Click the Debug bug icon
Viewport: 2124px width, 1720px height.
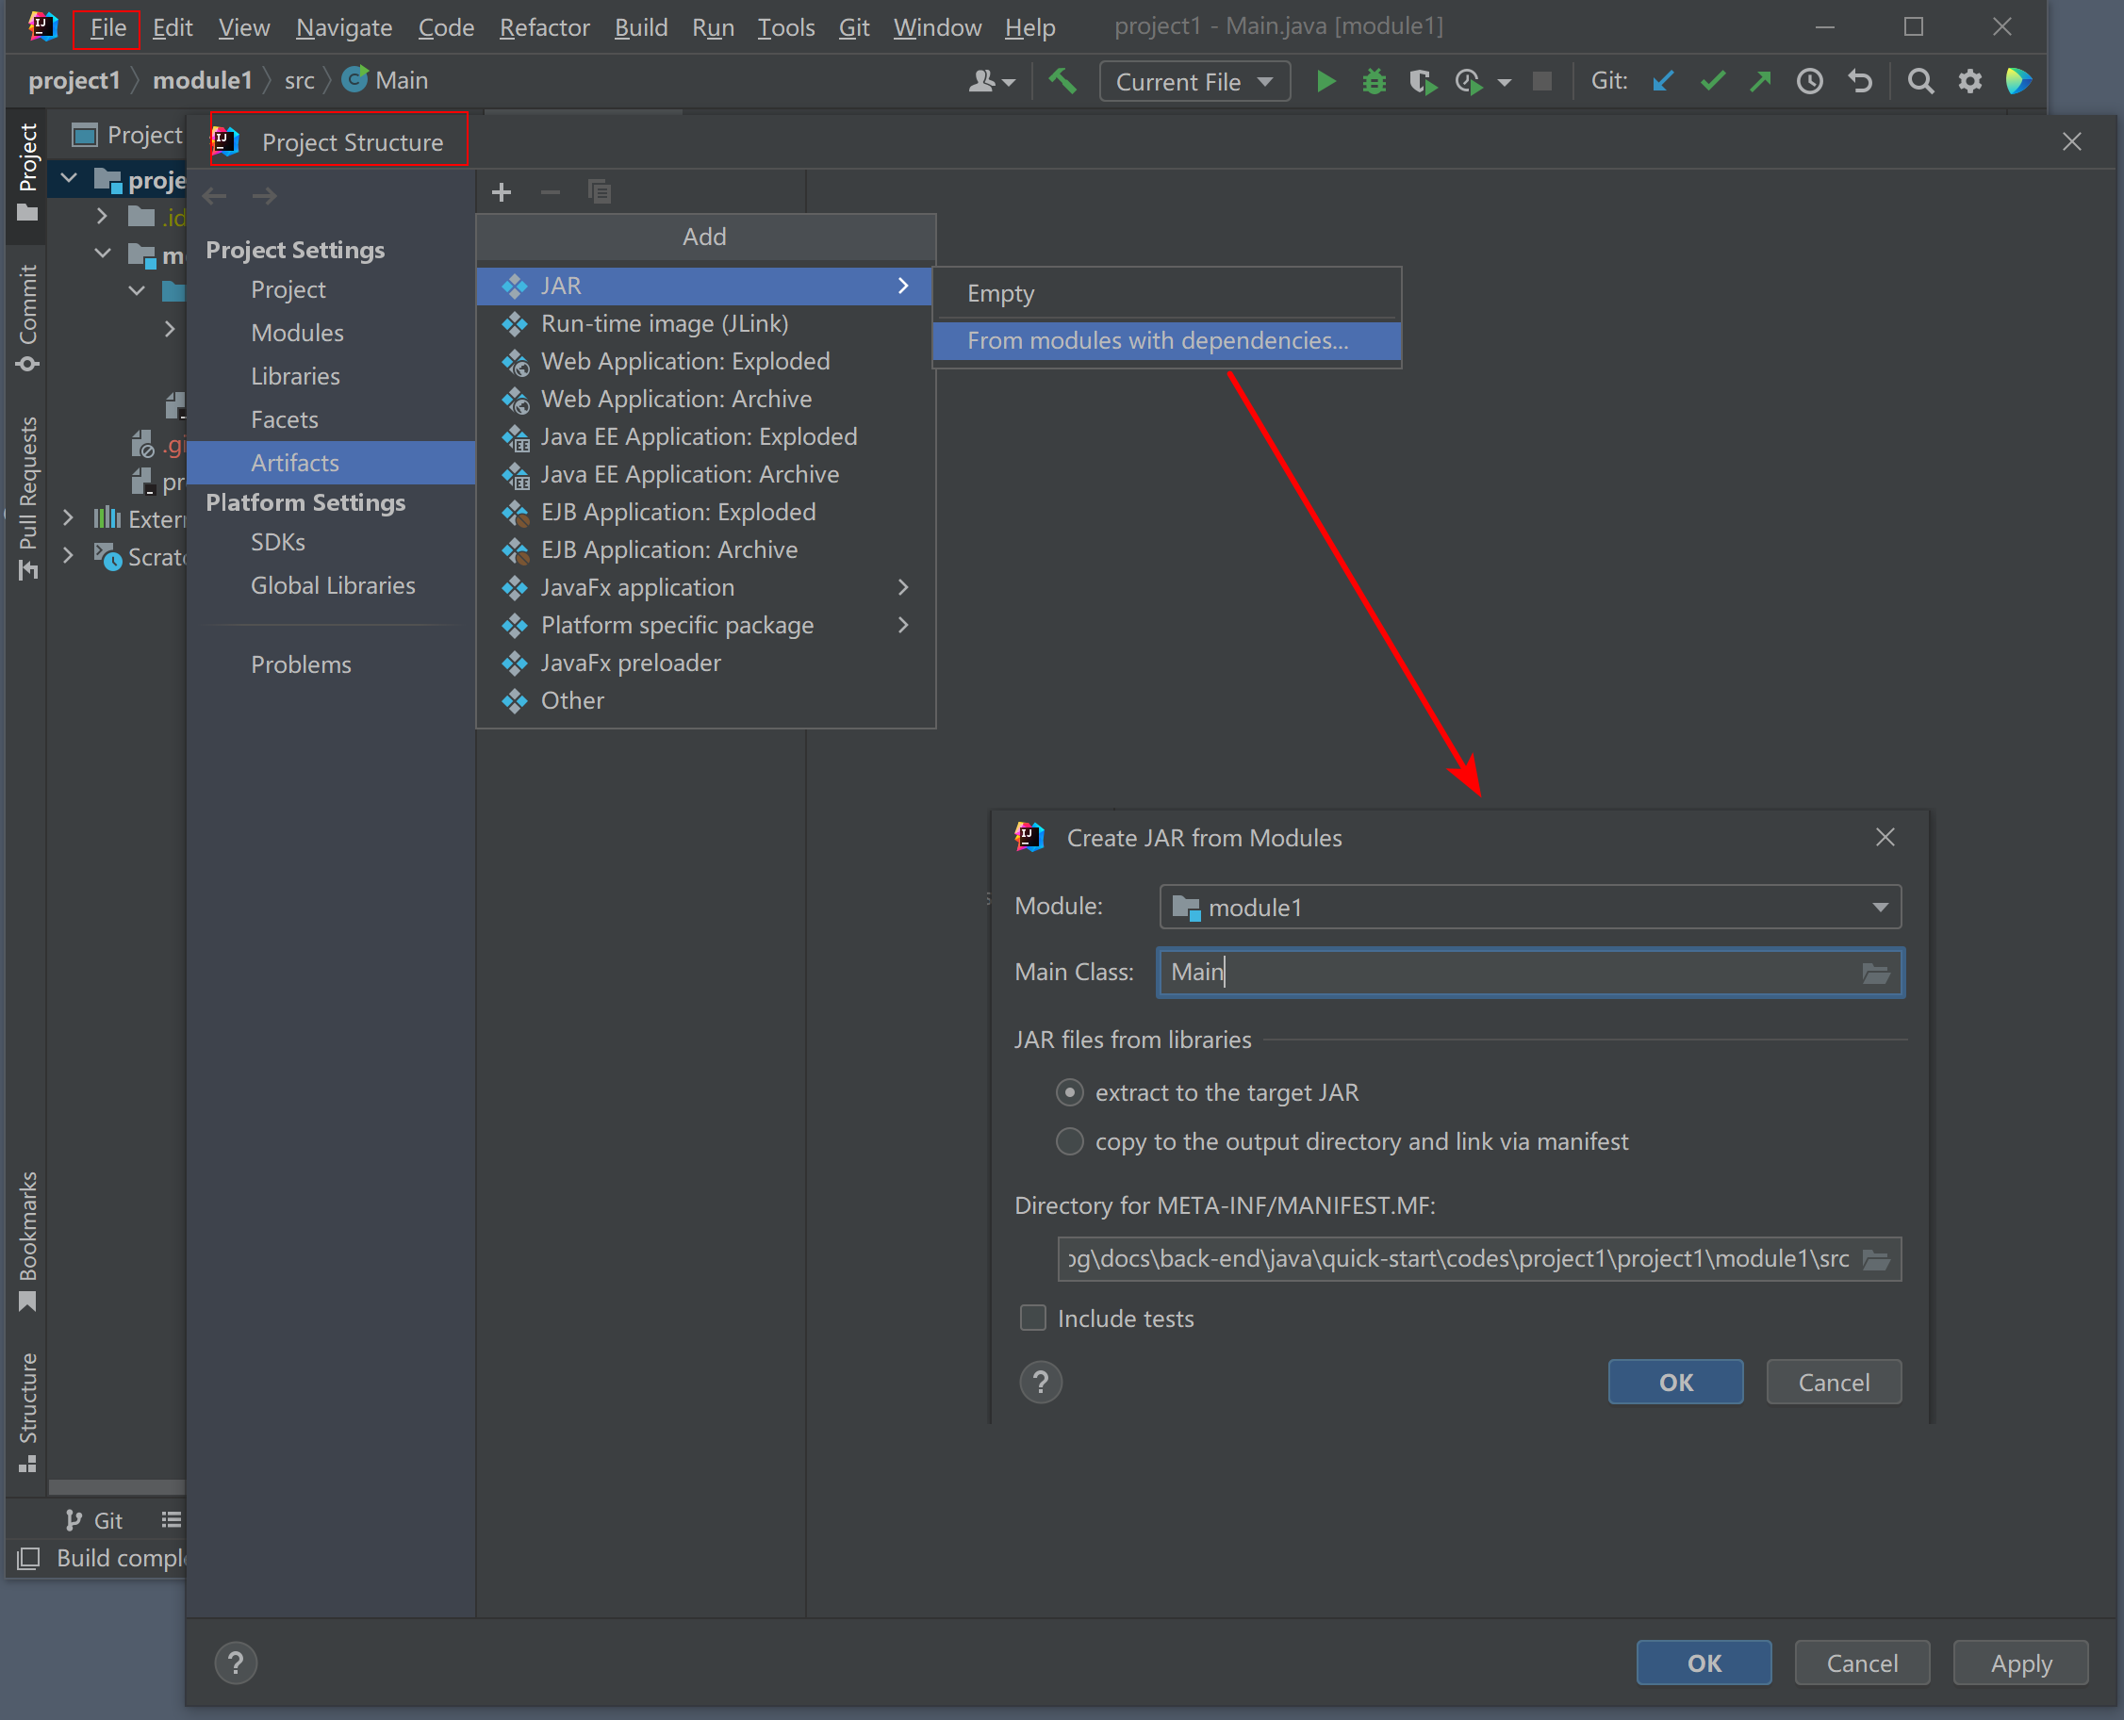pos(1374,81)
